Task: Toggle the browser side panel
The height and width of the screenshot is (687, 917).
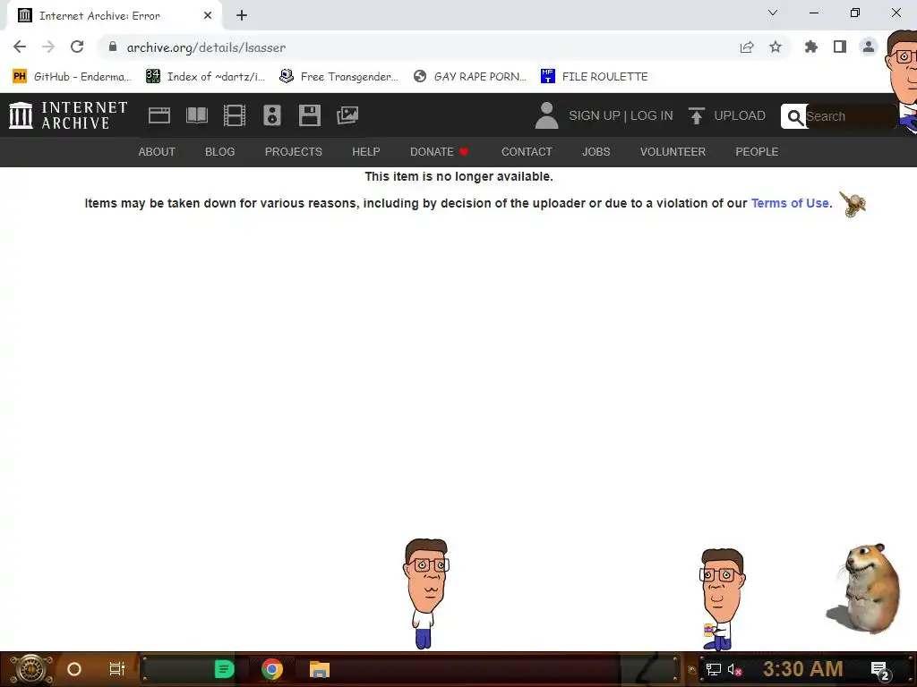Action: [x=840, y=47]
